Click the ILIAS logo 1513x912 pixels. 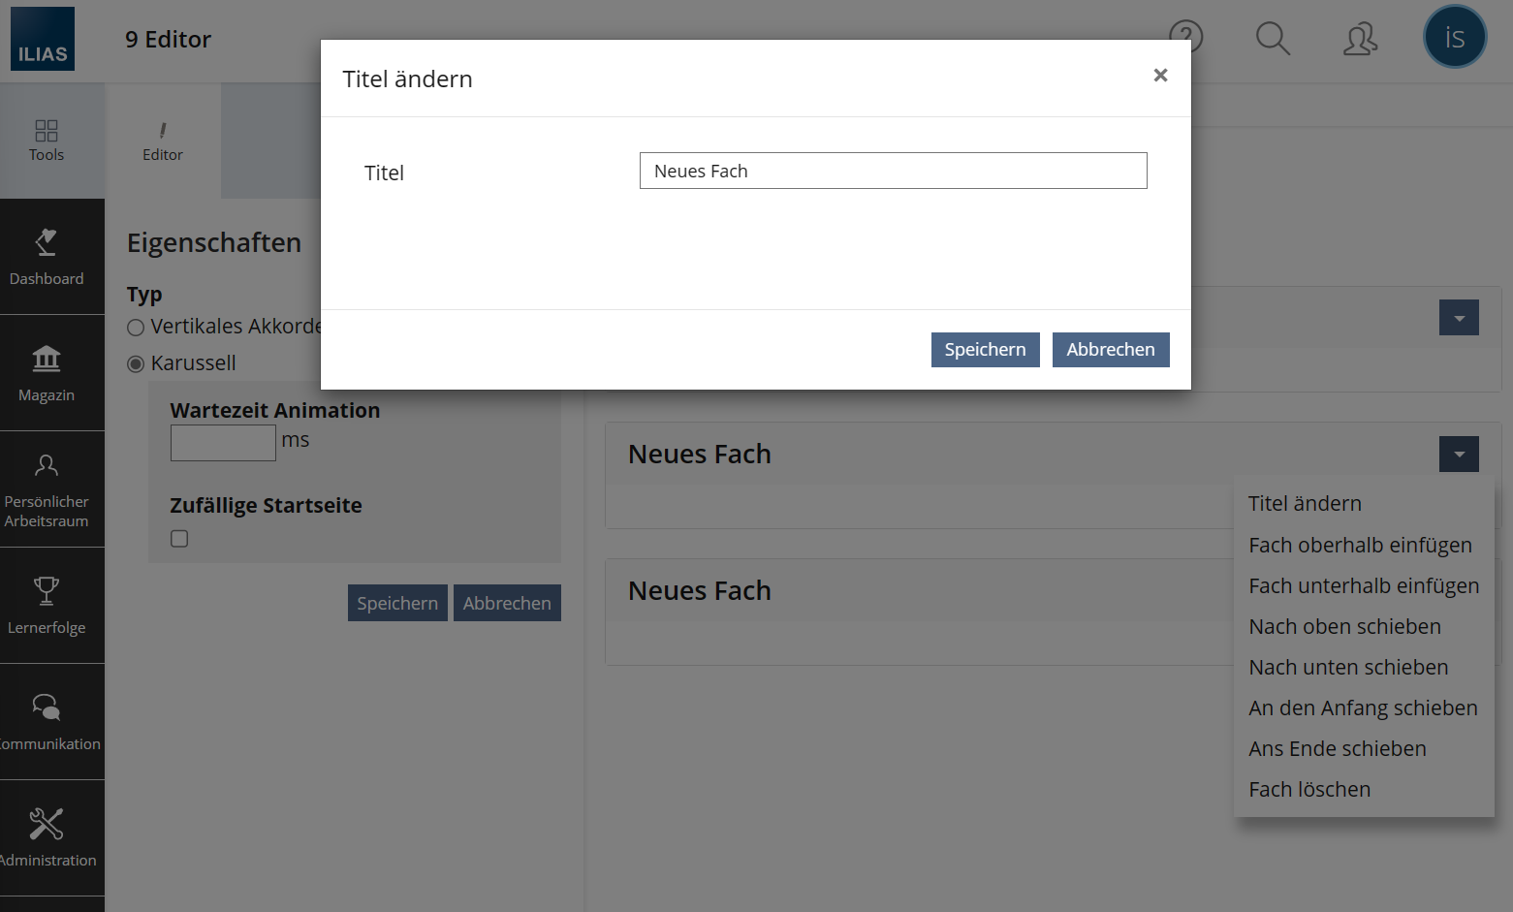click(x=43, y=39)
